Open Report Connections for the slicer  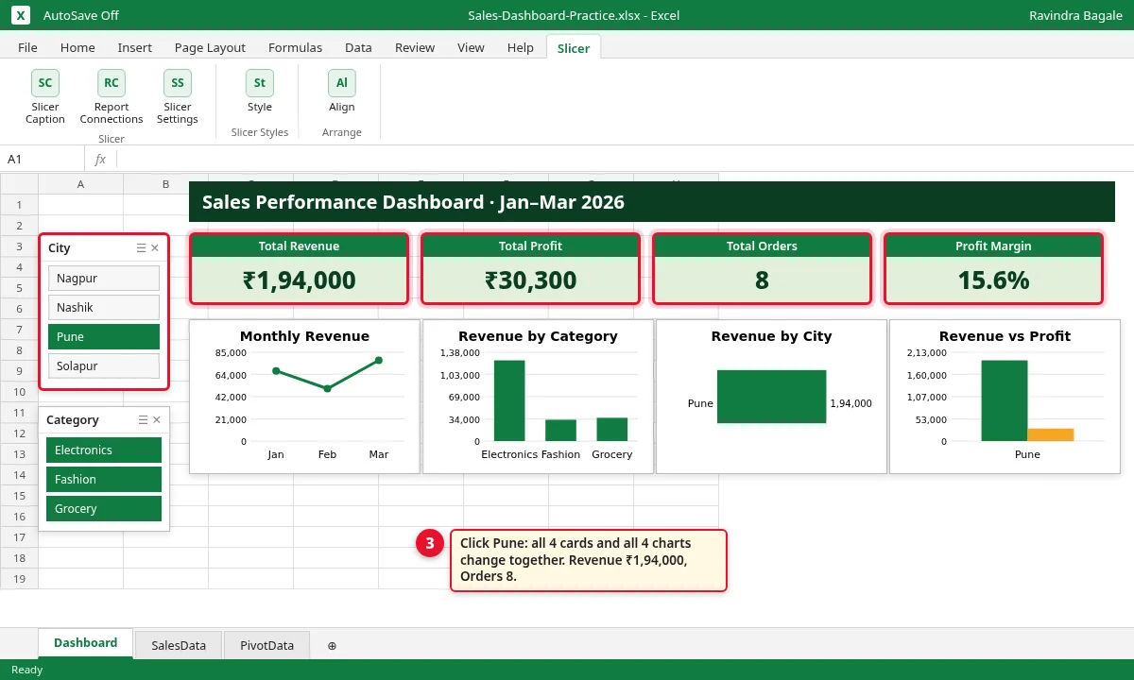pyautogui.click(x=112, y=97)
